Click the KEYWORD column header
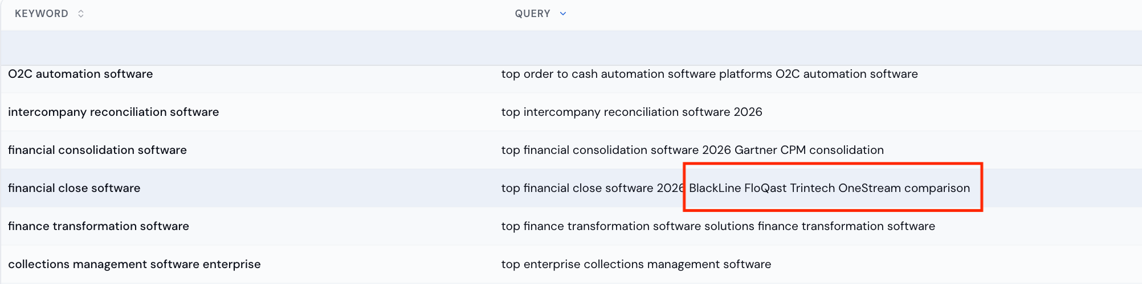 42,14
